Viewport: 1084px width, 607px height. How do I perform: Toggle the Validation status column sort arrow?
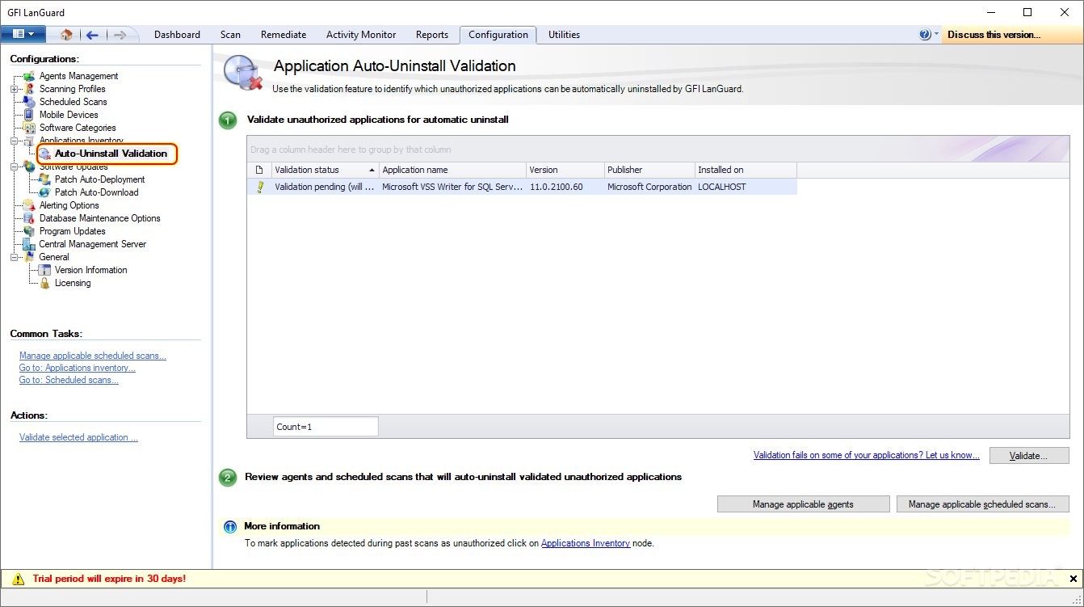(x=372, y=171)
